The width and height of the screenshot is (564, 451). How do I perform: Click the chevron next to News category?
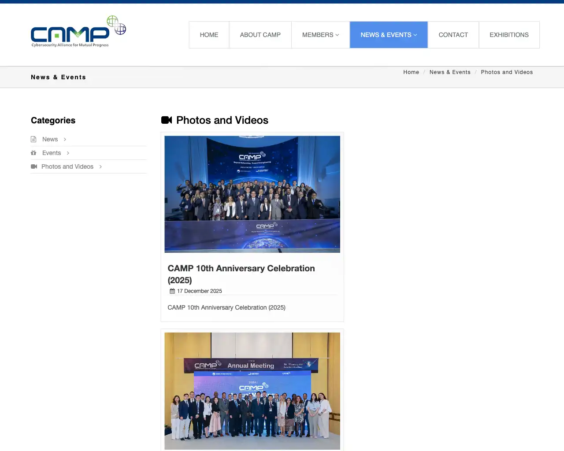point(65,139)
